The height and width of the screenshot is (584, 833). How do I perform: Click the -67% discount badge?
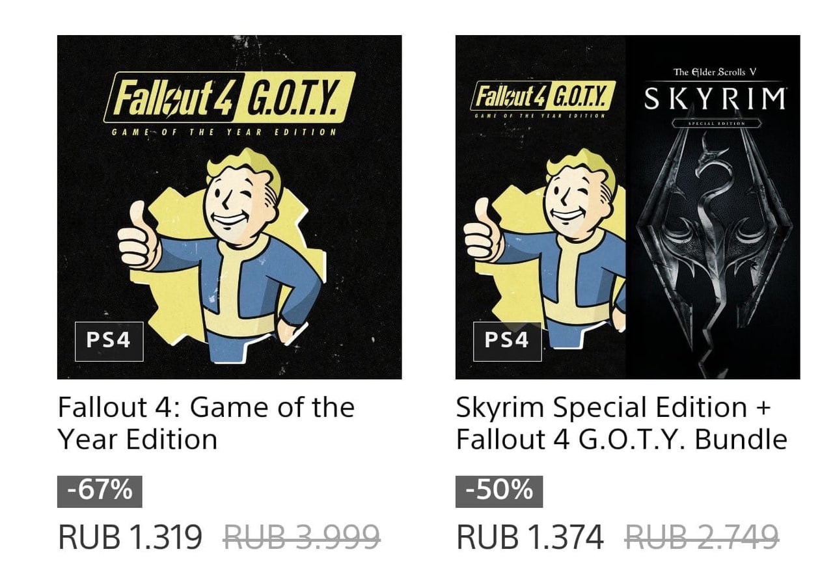100,491
